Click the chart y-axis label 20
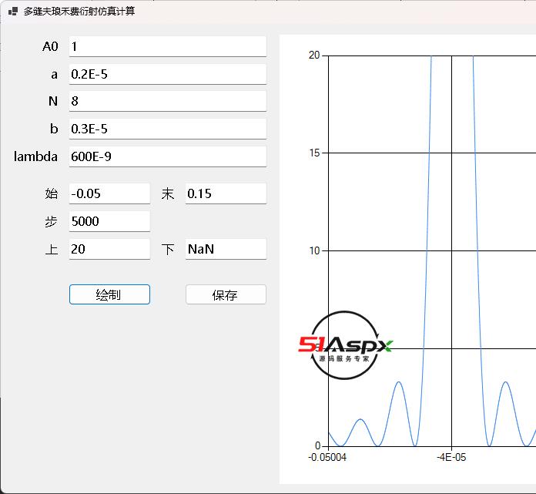This screenshot has width=536, height=494. (314, 55)
